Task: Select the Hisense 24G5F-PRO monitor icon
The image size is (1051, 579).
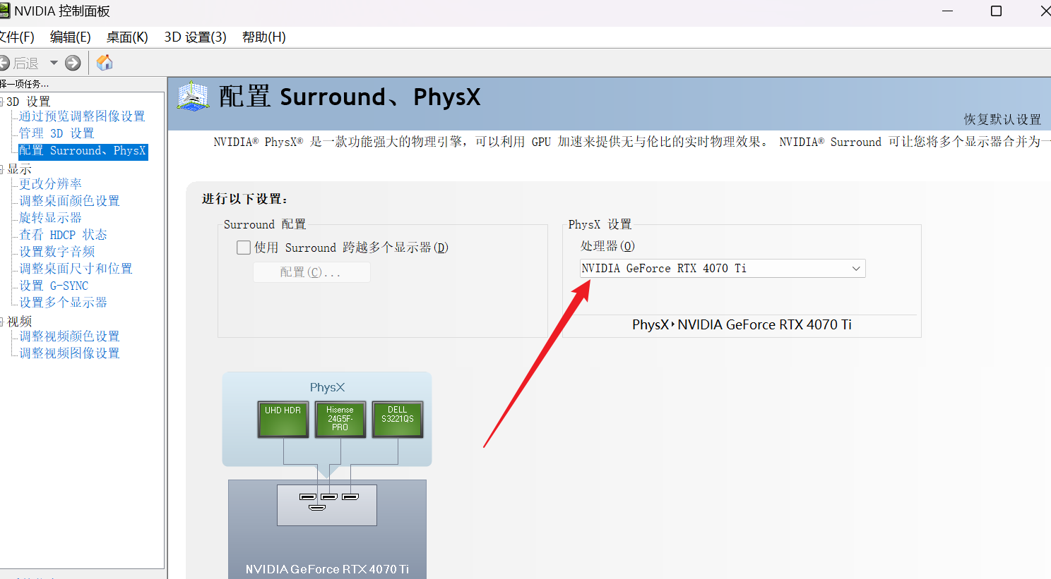Action: (x=340, y=420)
